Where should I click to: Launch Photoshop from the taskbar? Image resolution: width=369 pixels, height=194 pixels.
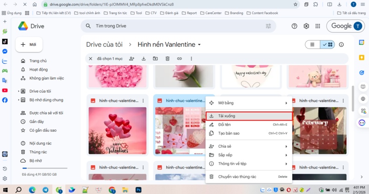(139, 190)
